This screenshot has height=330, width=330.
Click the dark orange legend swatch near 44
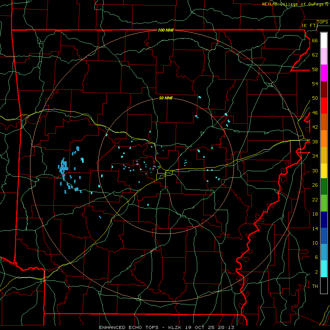(x=324, y=122)
